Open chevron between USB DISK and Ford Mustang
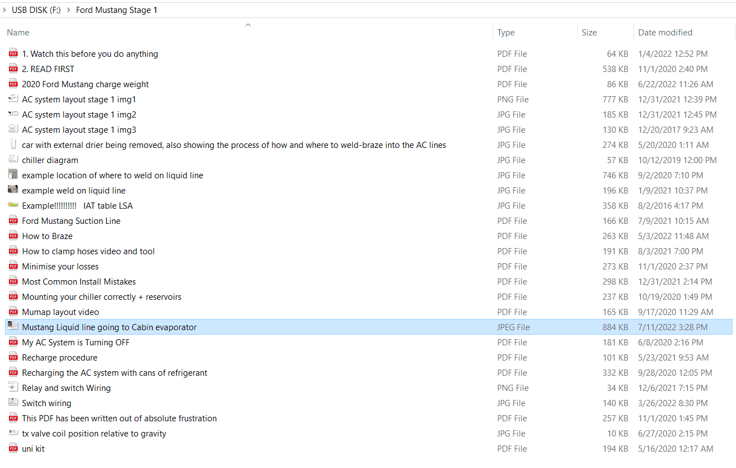 [68, 10]
